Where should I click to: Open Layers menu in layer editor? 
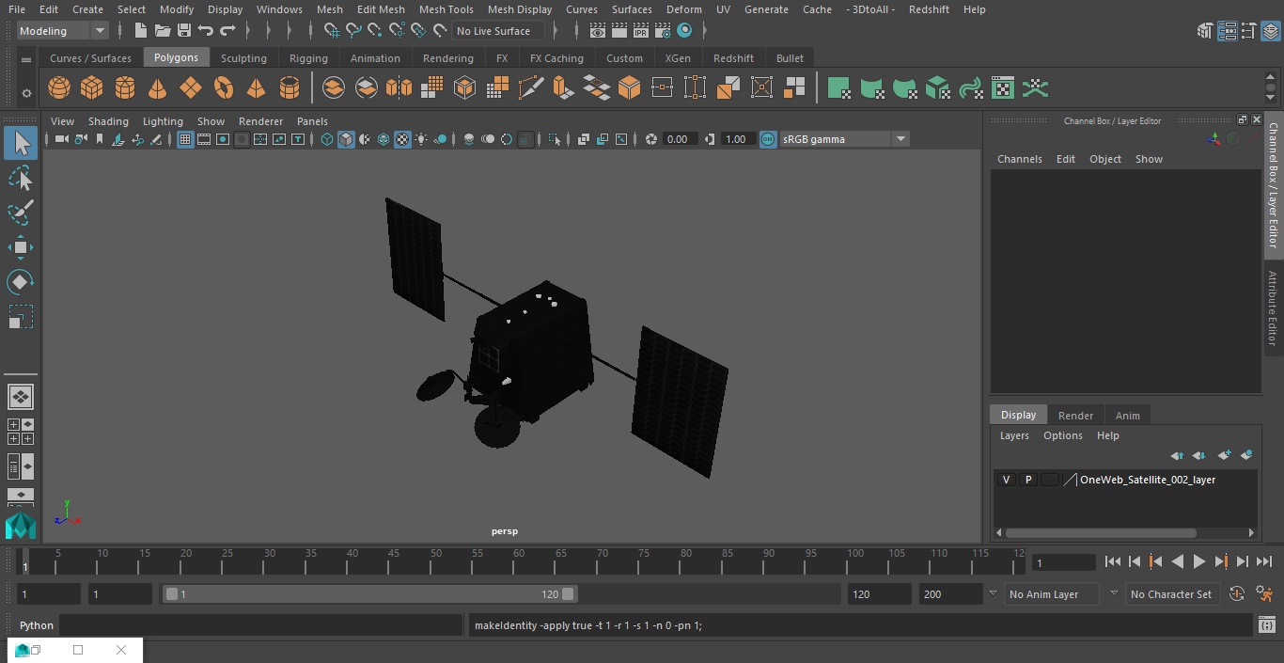pos(1014,435)
